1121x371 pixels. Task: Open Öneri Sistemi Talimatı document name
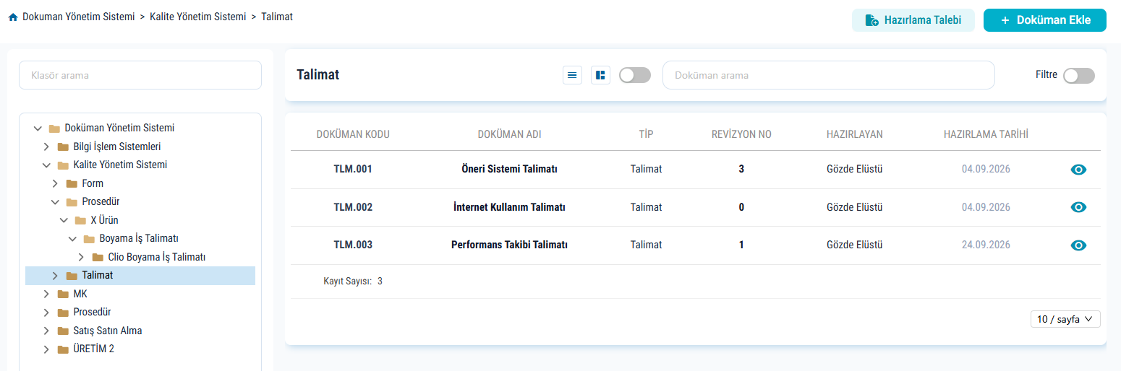[x=509, y=170]
